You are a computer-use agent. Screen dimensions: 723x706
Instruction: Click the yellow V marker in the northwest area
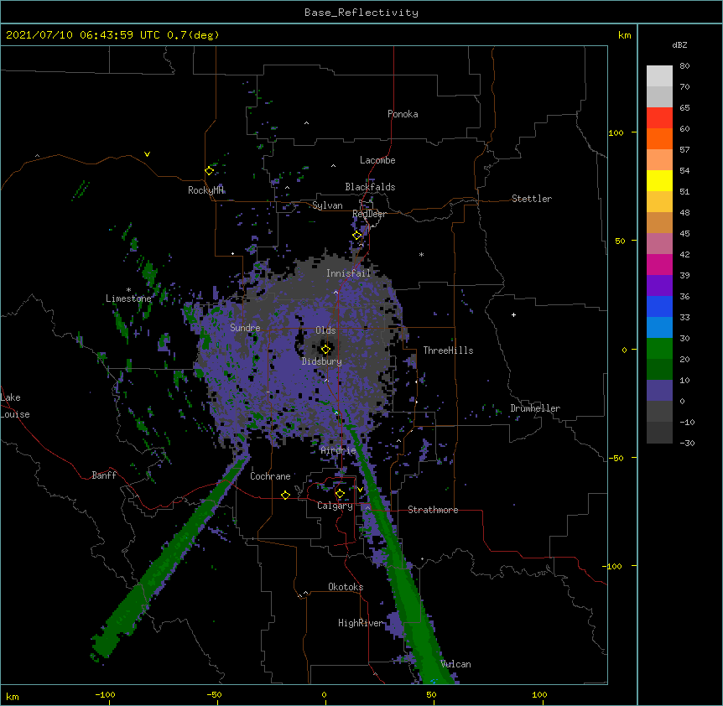coord(147,154)
